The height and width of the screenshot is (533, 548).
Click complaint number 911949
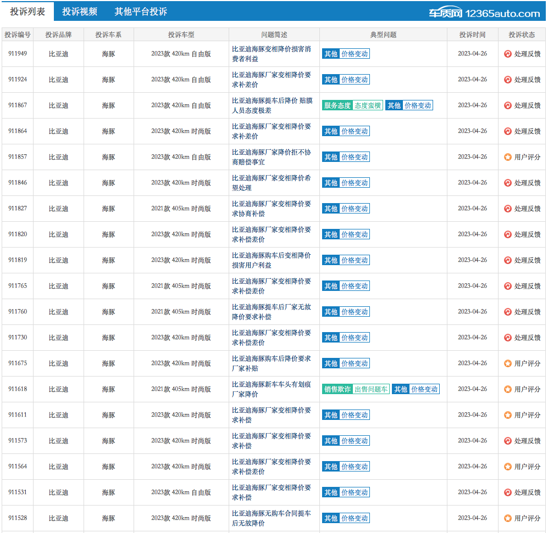coord(18,53)
